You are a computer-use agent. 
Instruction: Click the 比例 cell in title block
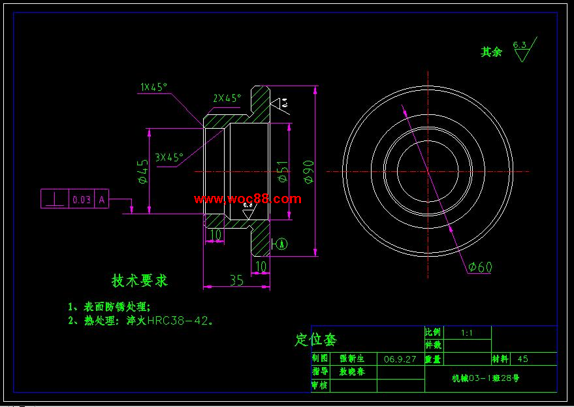click(x=434, y=333)
